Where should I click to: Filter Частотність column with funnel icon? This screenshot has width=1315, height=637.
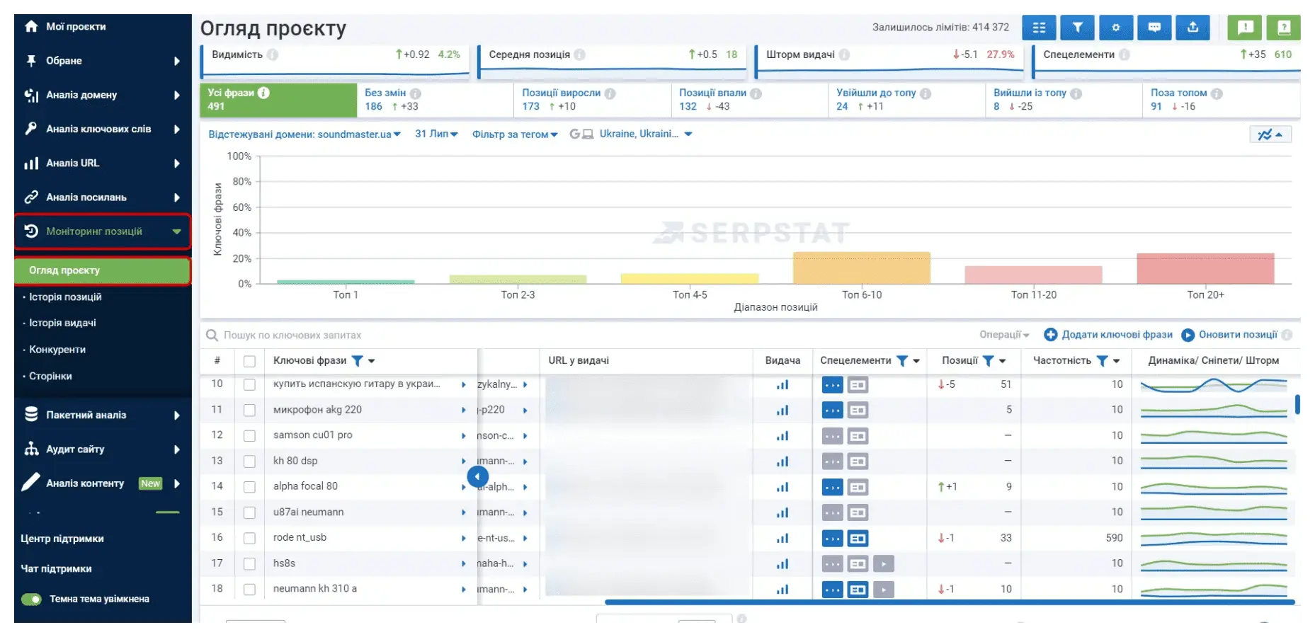(x=1103, y=361)
